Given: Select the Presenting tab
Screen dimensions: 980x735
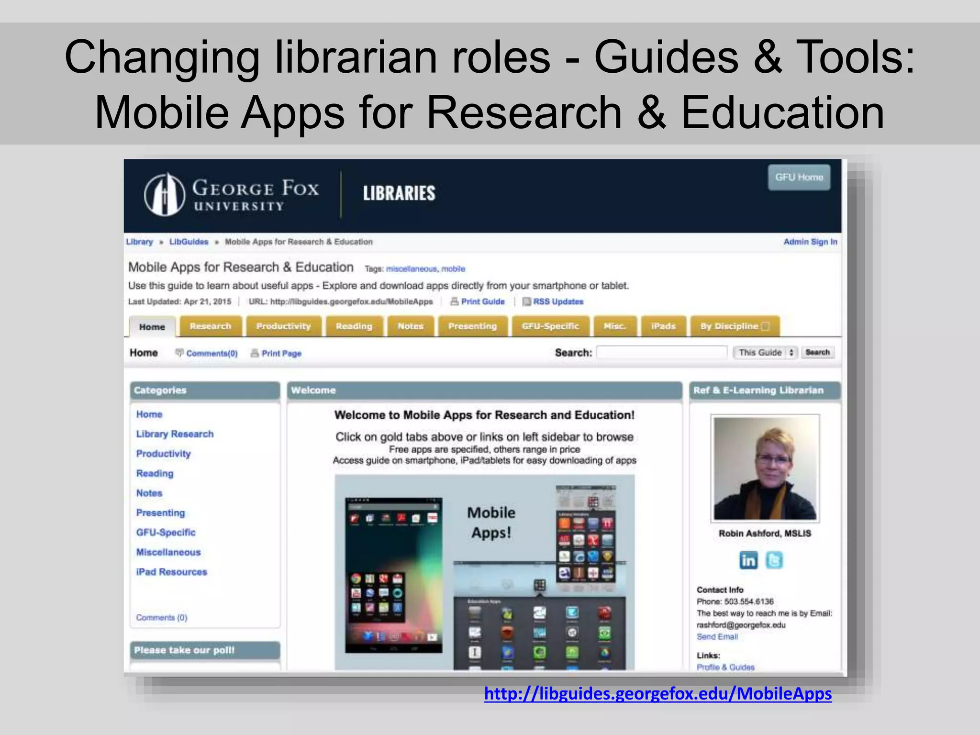Looking at the screenshot, I should (472, 326).
